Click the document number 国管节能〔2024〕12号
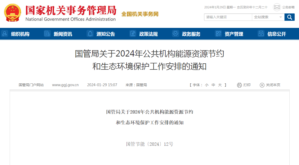The width and height of the screenshot is (299, 165). (150, 144)
